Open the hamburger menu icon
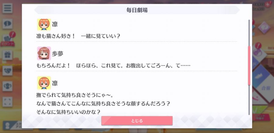 point(8,9)
